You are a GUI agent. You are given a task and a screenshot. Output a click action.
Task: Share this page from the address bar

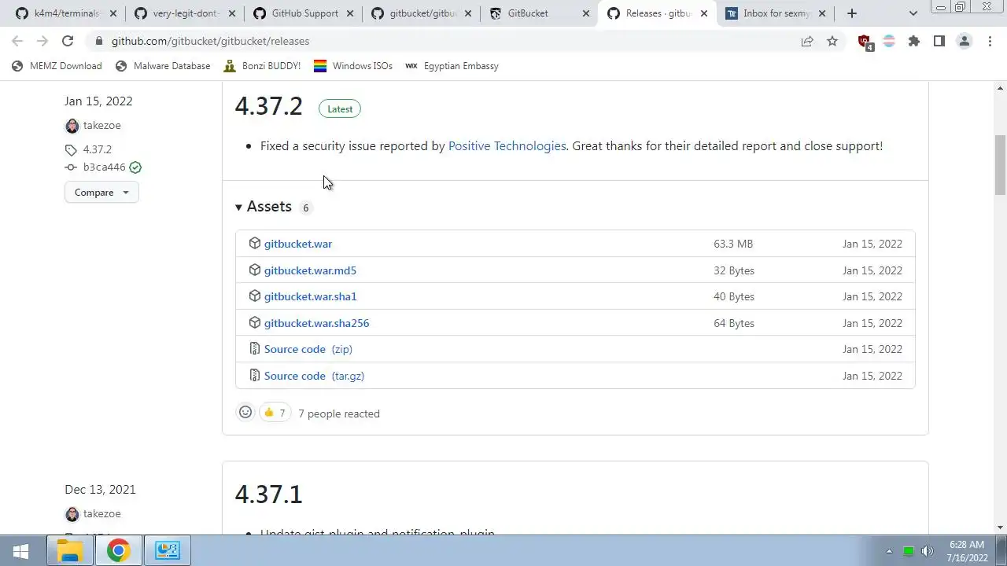807,41
